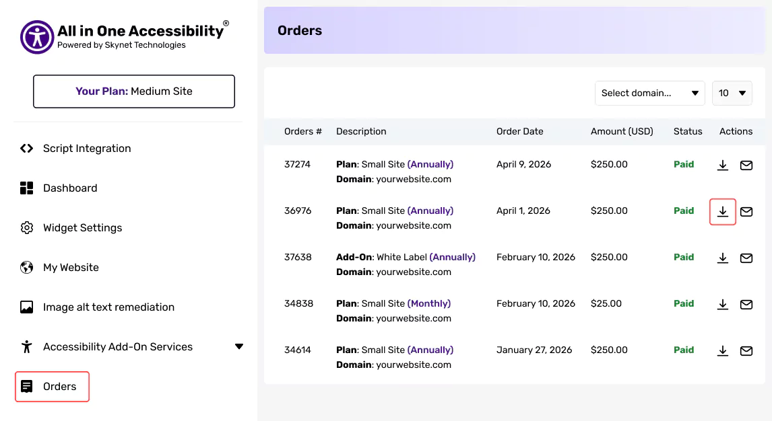Image resolution: width=772 pixels, height=421 pixels.
Task: Click the January 27, 2026 date
Action: pyautogui.click(x=534, y=350)
